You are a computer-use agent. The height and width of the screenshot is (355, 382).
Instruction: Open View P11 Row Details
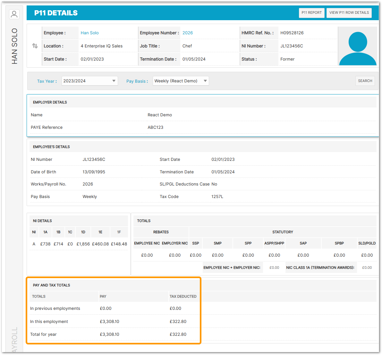click(x=349, y=13)
